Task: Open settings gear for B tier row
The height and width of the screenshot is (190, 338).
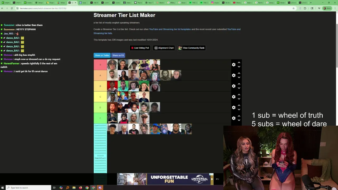Action: point(234,86)
